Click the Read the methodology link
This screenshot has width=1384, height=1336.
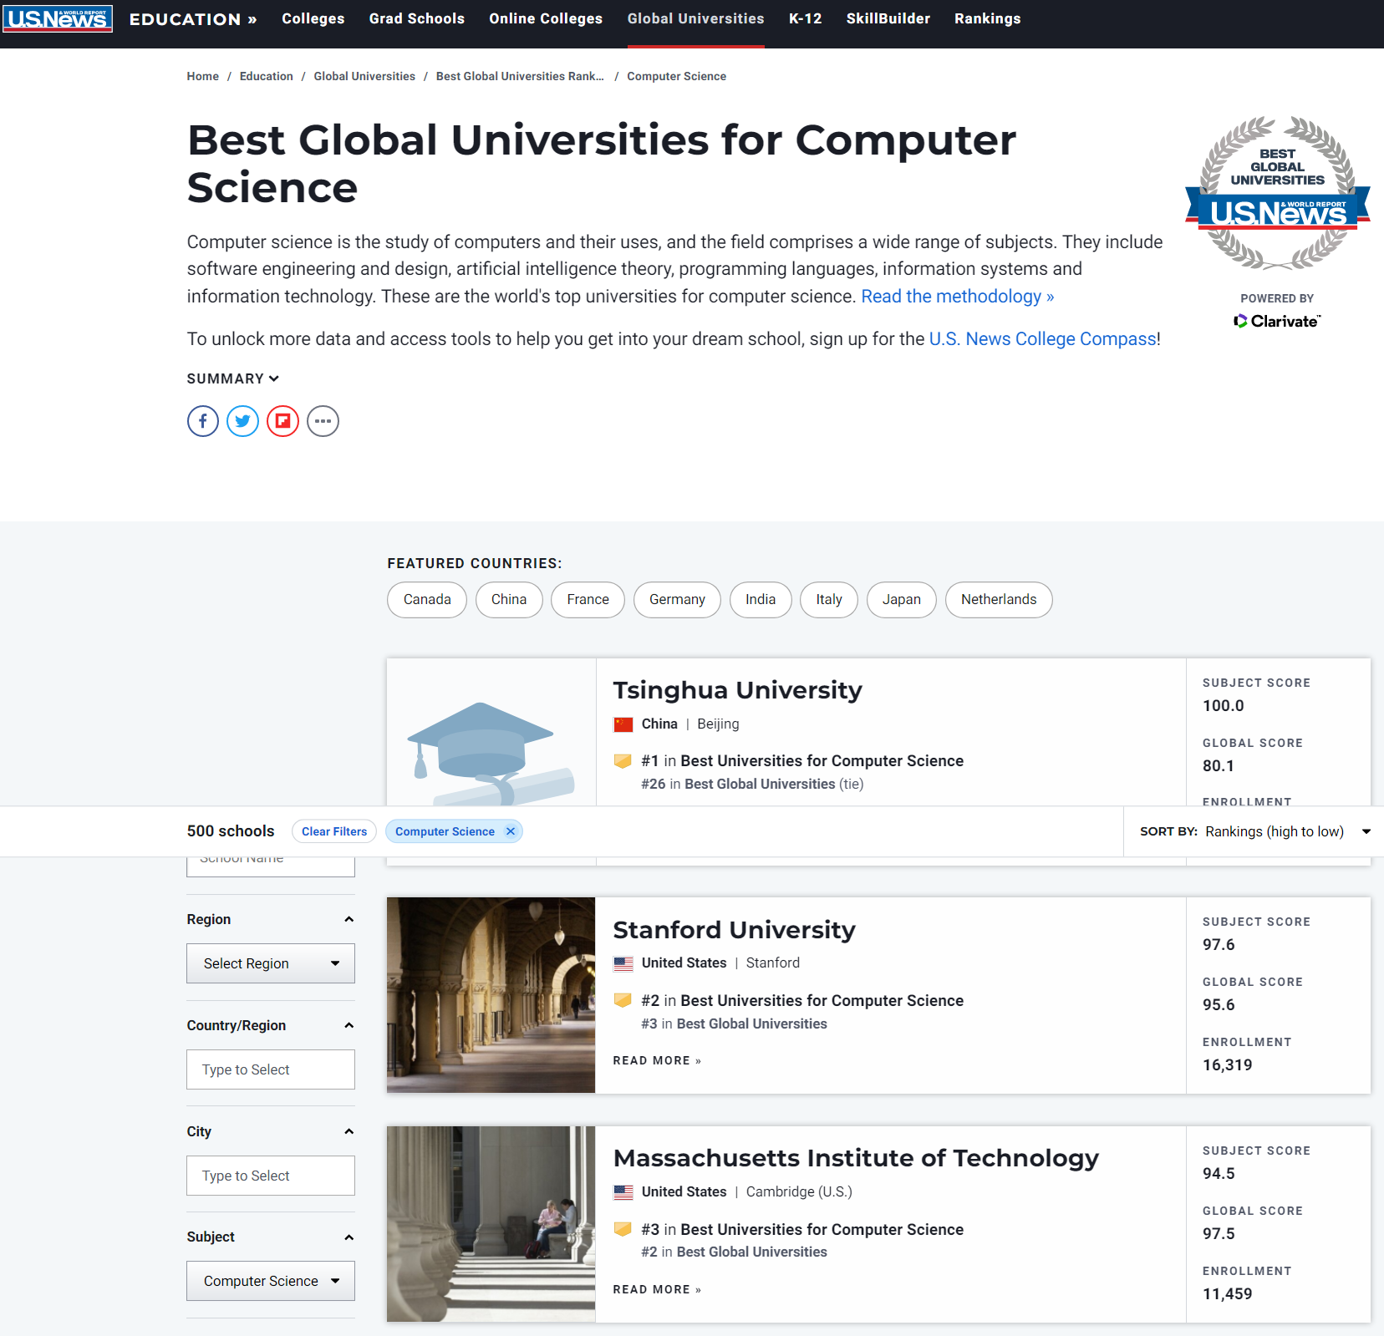pyautogui.click(x=956, y=296)
